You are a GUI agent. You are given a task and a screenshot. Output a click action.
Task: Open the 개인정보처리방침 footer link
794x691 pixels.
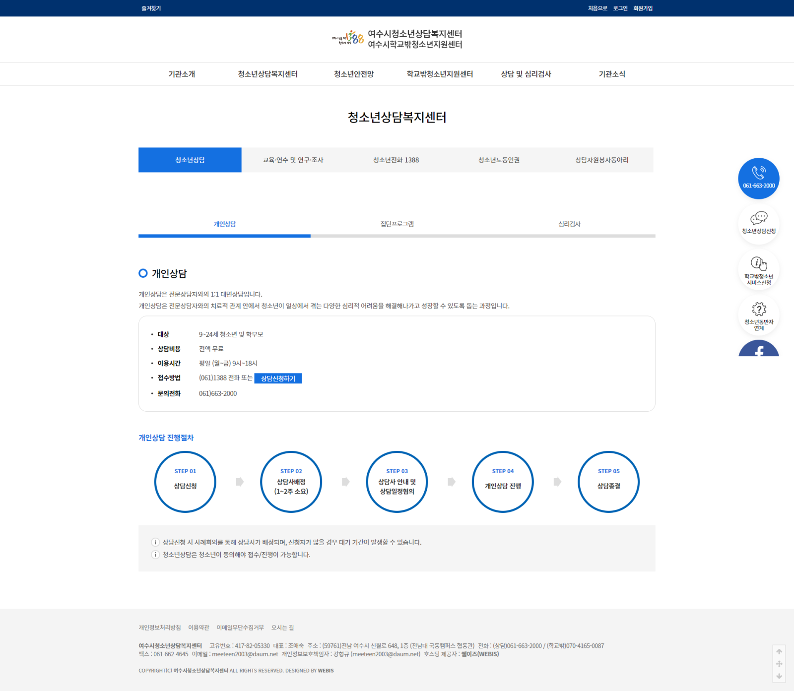tap(159, 628)
